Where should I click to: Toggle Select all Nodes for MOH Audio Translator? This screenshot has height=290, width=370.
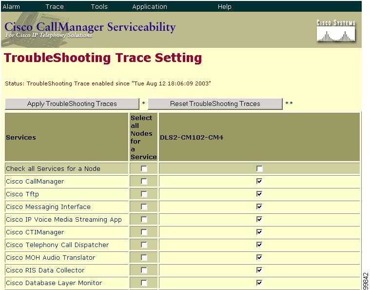(144, 258)
